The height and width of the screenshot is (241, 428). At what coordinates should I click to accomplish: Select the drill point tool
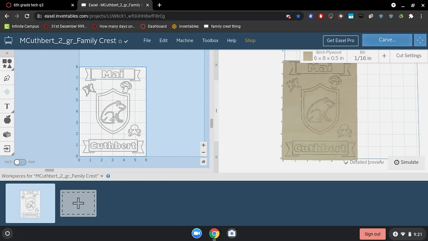(7, 92)
